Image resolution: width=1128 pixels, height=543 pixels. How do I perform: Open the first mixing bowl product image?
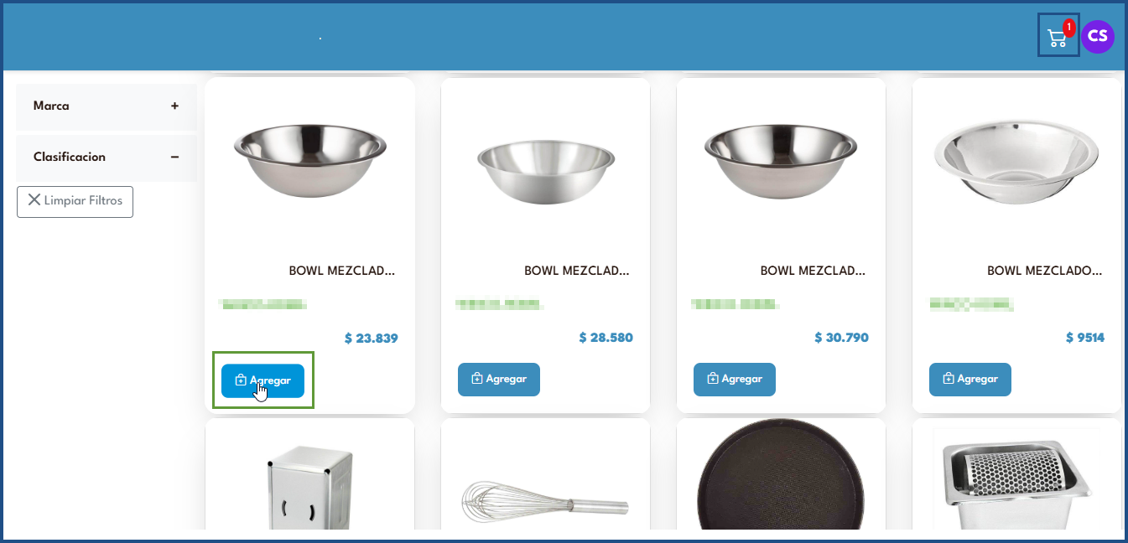pyautogui.click(x=310, y=162)
